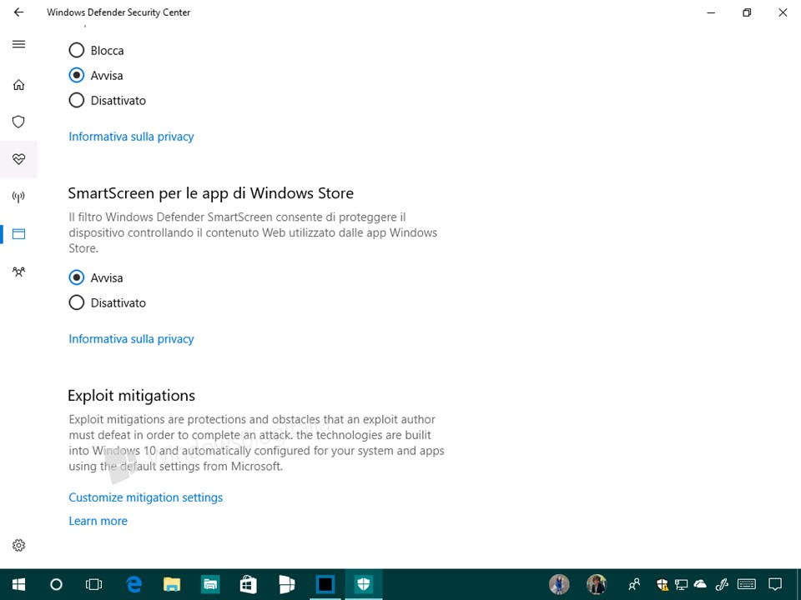Switch to the black square app on the taskbar
The height and width of the screenshot is (600, 801).
(325, 585)
